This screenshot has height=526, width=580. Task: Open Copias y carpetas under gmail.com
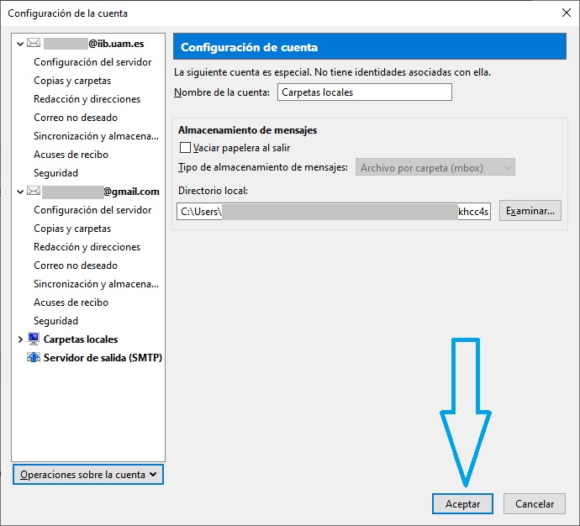tap(72, 229)
